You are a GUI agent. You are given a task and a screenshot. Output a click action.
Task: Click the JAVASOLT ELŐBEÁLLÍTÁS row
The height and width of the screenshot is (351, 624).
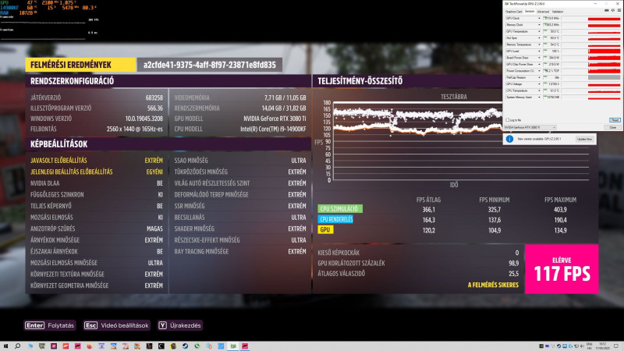click(x=96, y=161)
